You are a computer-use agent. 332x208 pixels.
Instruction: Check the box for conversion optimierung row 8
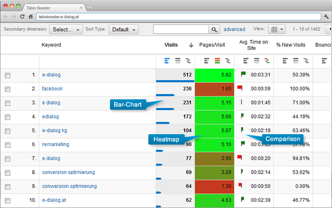(8, 173)
